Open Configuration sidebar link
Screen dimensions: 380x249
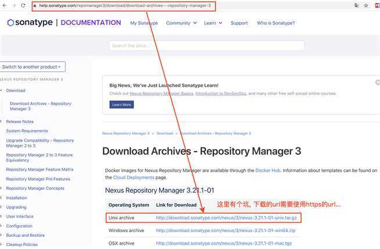coord(19,226)
